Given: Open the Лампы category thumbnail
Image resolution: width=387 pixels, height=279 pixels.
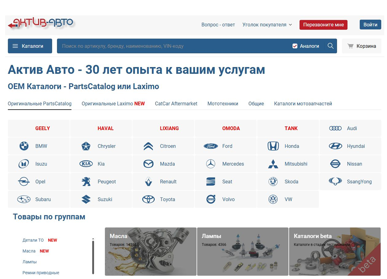Looking at the screenshot, I should point(243,252).
